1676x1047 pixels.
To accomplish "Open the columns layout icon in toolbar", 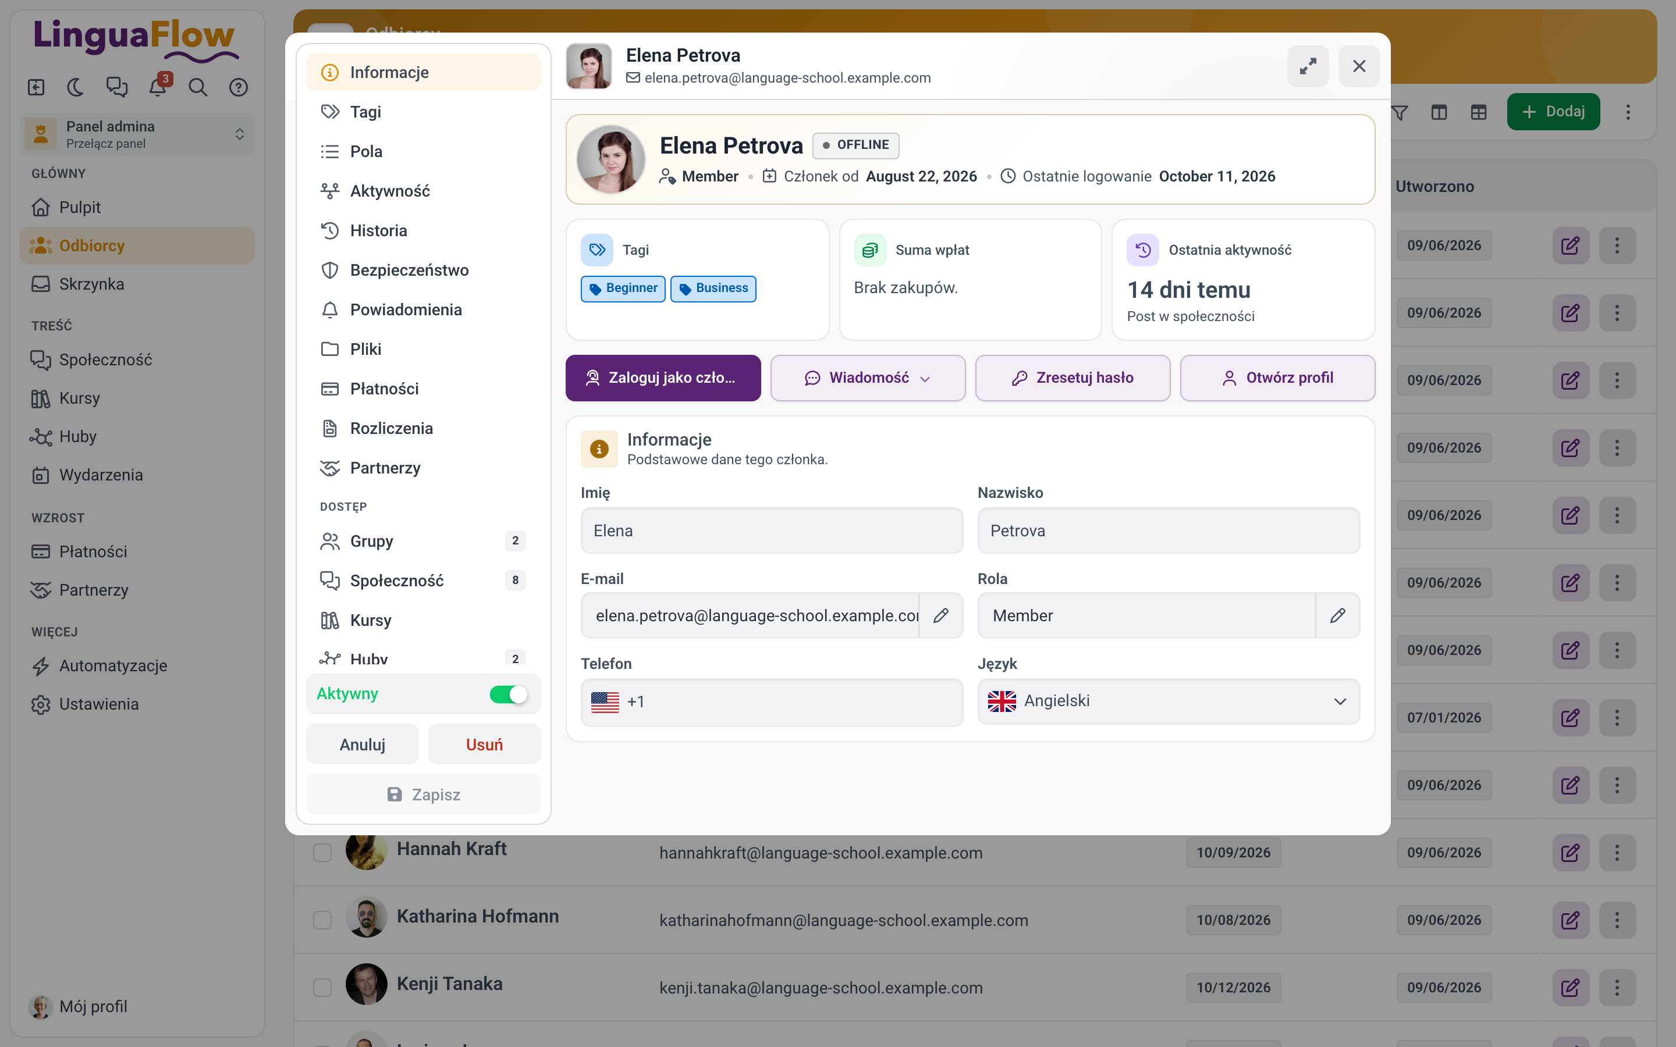I will pos(1439,112).
